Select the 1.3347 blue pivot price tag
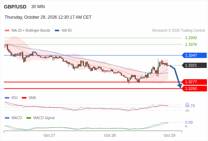The width and height of the screenshot is (208, 141). [195, 55]
